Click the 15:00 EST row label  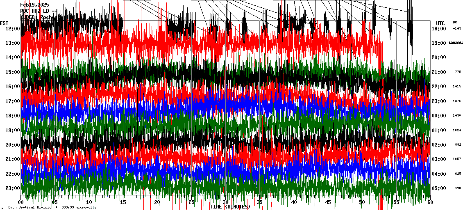click(x=13, y=72)
